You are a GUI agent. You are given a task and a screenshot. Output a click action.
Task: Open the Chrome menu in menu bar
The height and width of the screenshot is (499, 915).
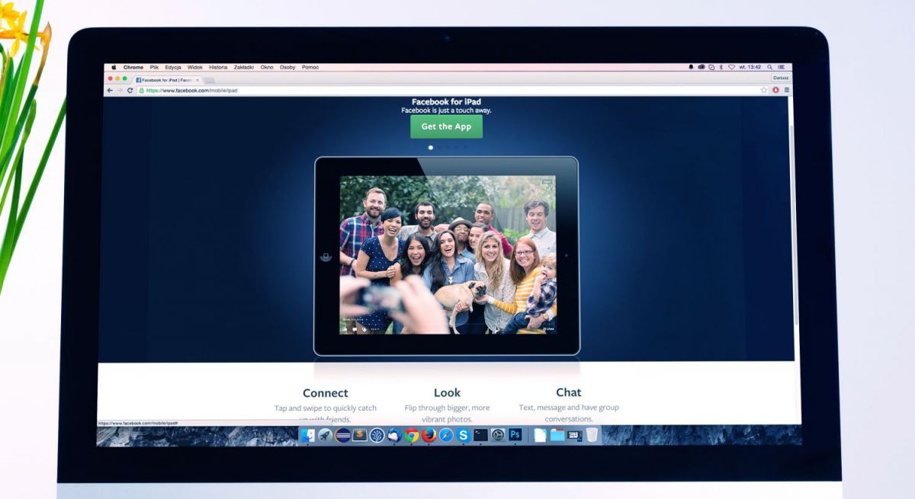tap(133, 67)
